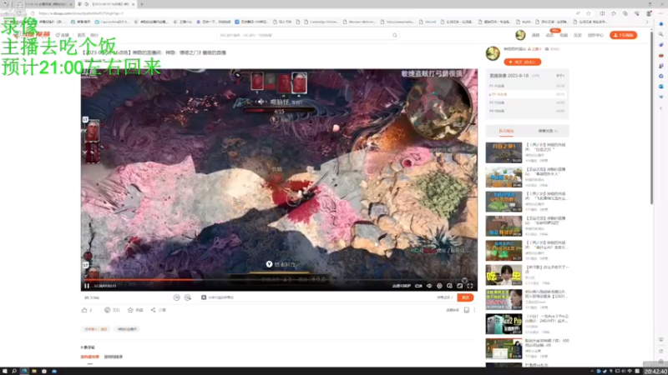This screenshot has height=375, width=668.
Task: Add page to favorites via star icon
Action: click(x=589, y=13)
